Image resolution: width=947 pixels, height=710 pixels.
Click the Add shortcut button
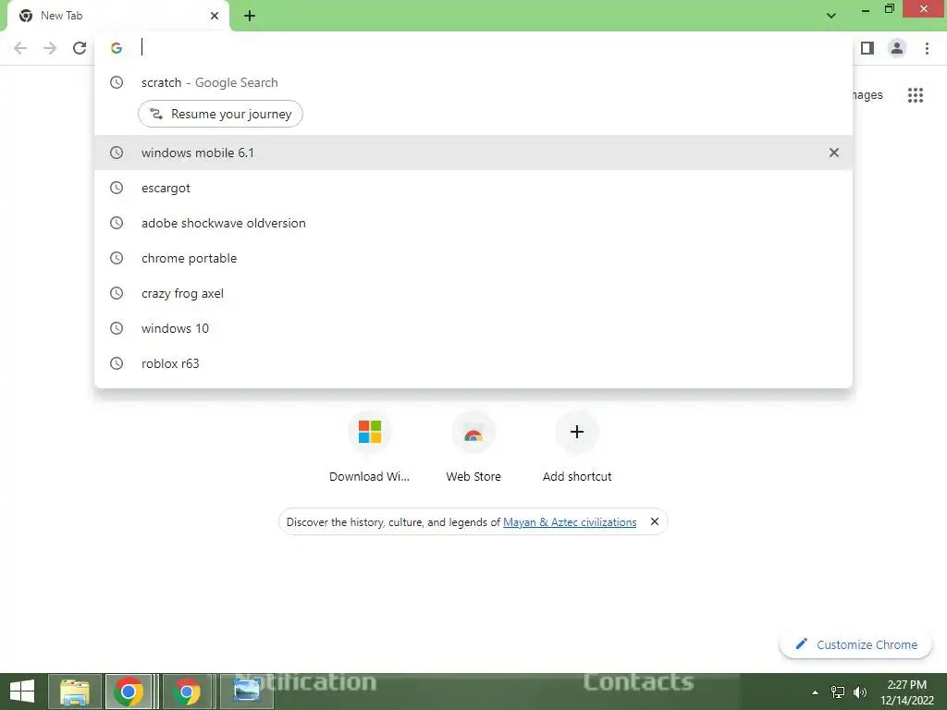coord(577,447)
